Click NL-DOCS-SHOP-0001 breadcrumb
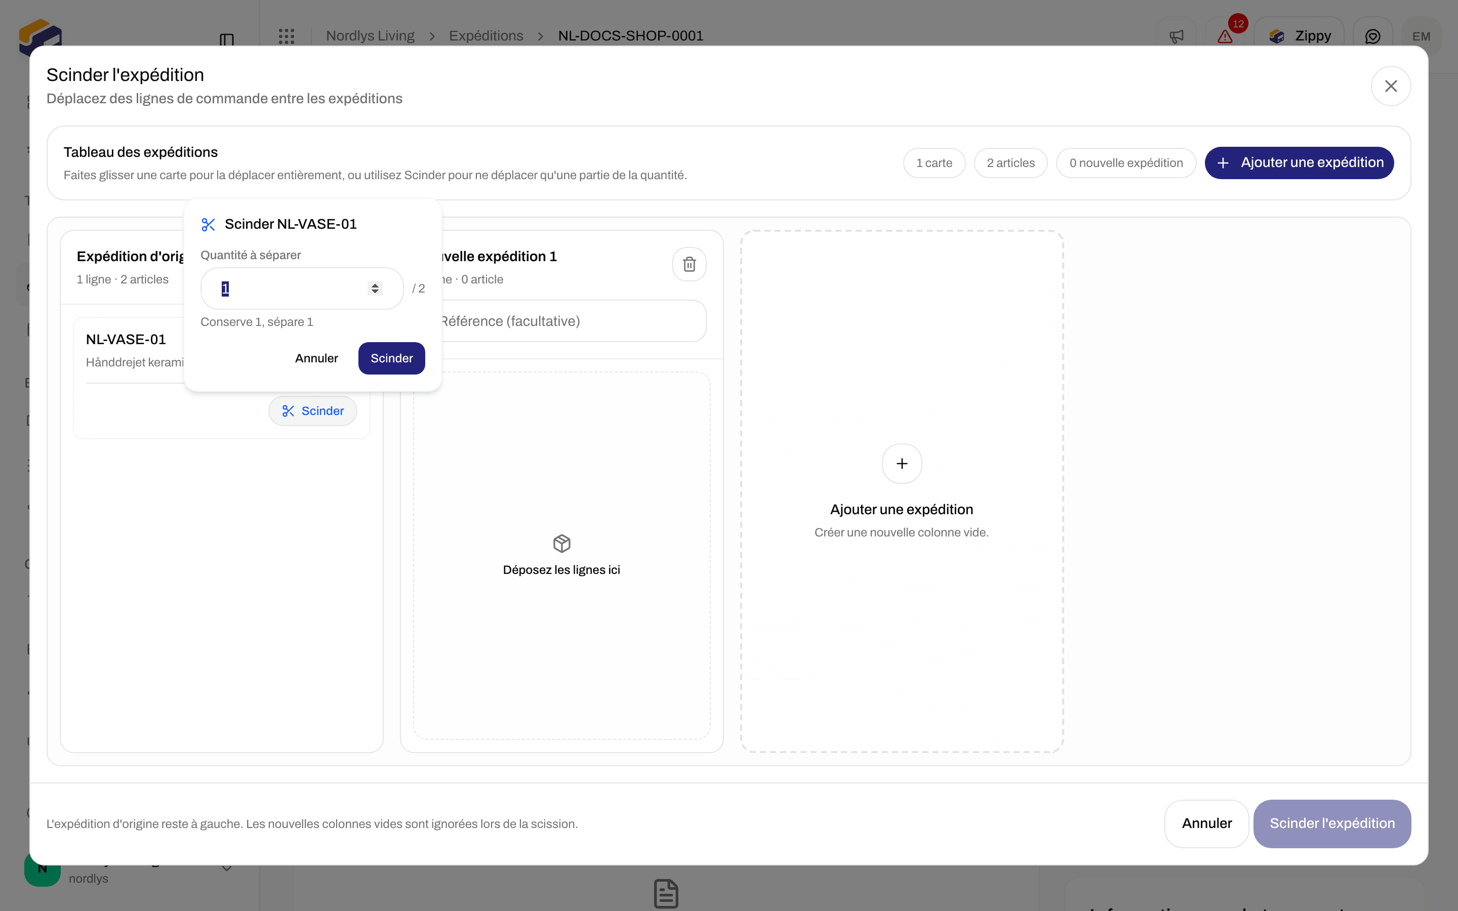The image size is (1458, 911). click(x=630, y=36)
